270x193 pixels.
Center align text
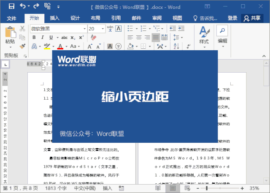tap(139, 37)
